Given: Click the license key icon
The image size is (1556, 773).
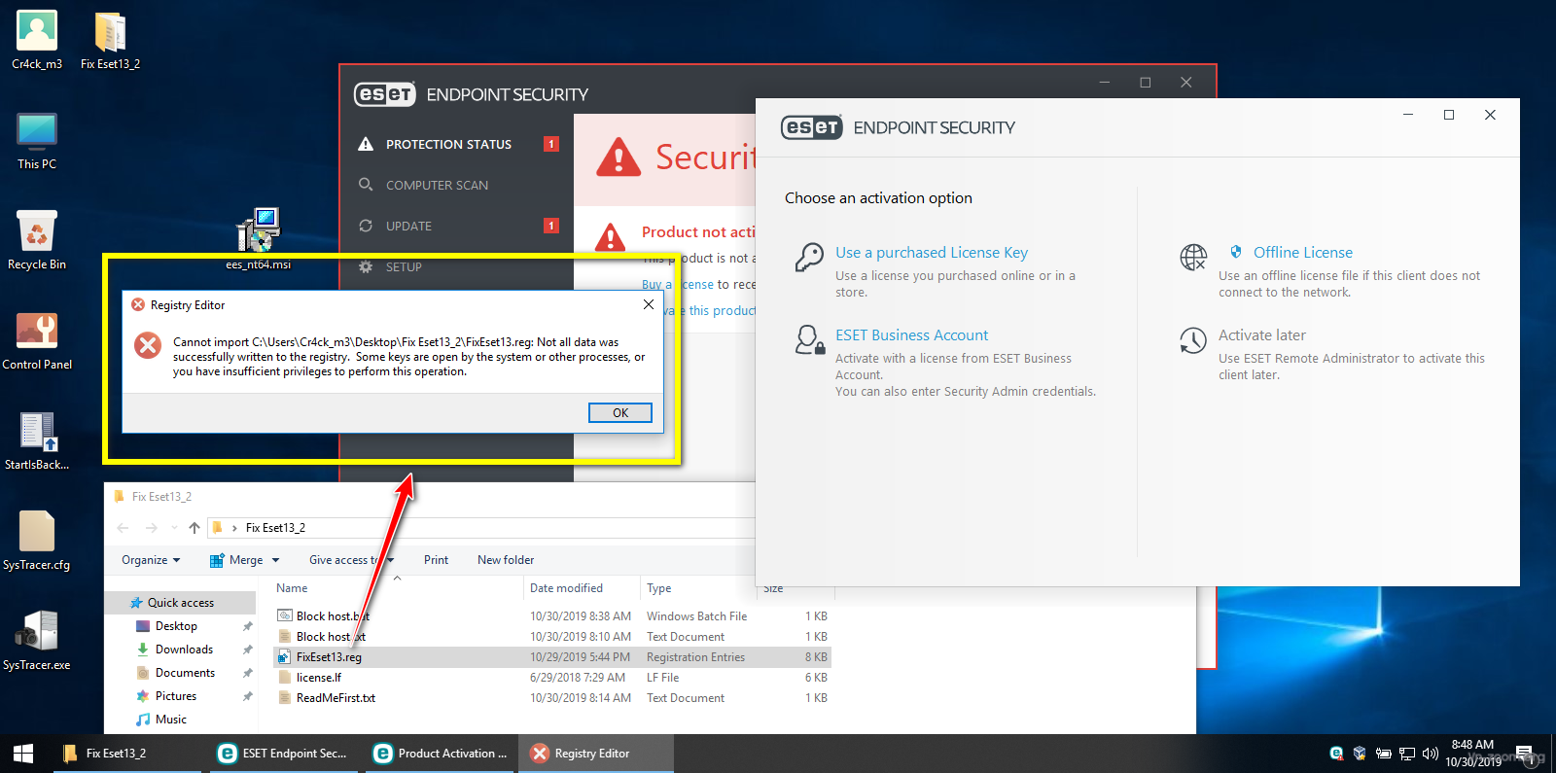Looking at the screenshot, I should (x=808, y=258).
